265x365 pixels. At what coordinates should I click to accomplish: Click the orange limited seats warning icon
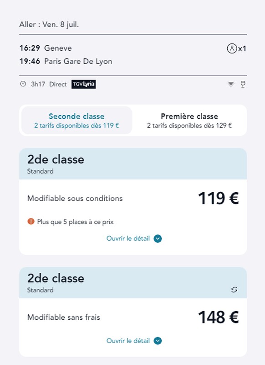click(31, 222)
